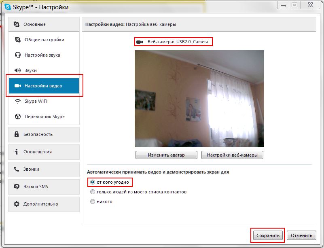Open the Основные settings section
324x248 pixels.
(x=44, y=24)
